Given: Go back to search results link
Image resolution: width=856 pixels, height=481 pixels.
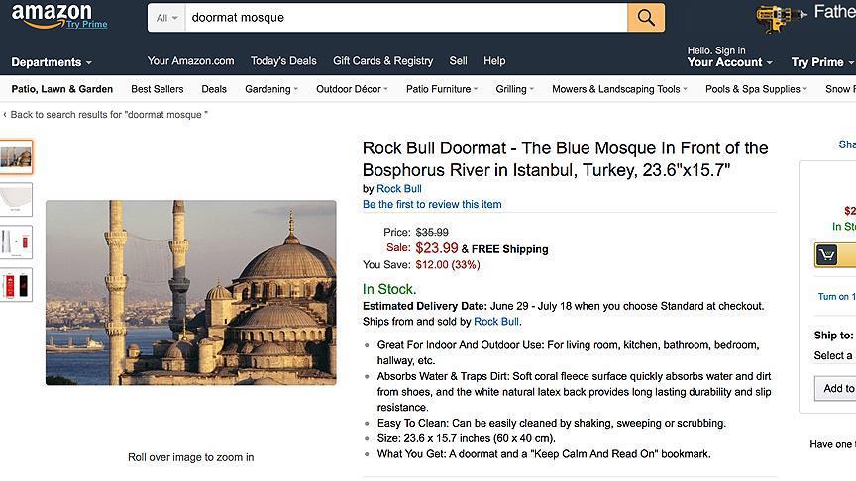Looking at the screenshot, I should [x=108, y=115].
